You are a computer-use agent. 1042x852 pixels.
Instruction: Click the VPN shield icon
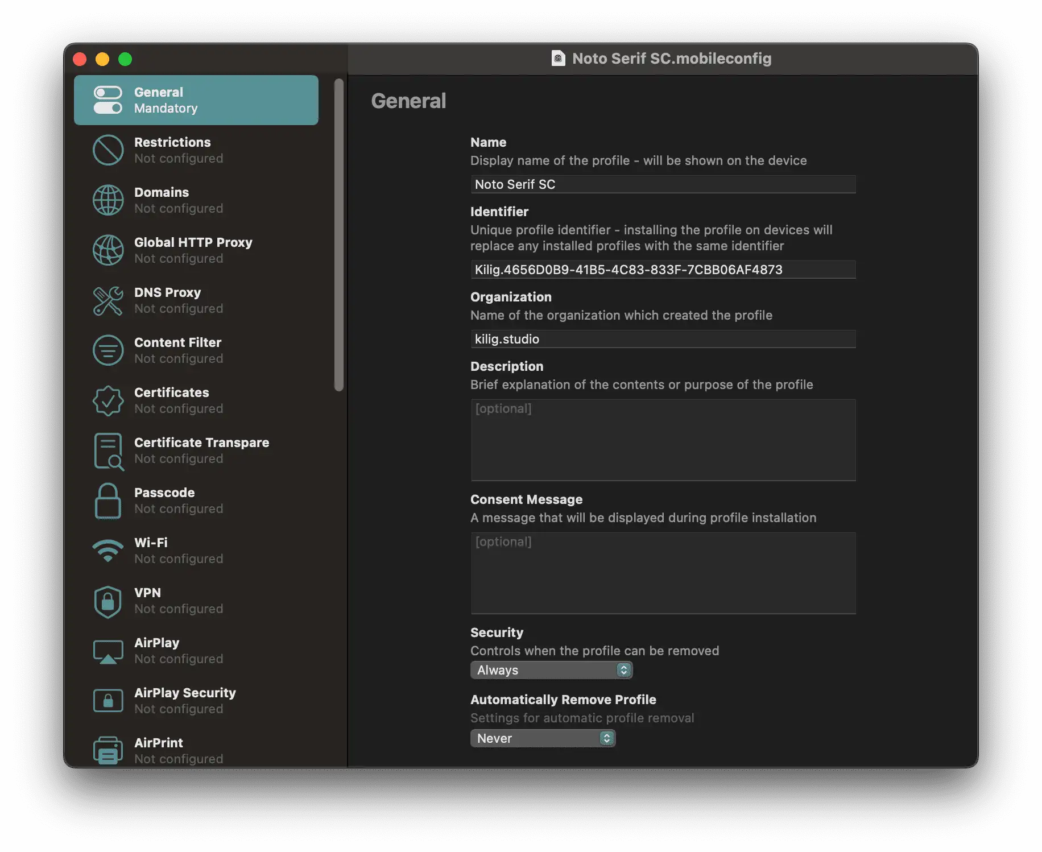tap(108, 602)
